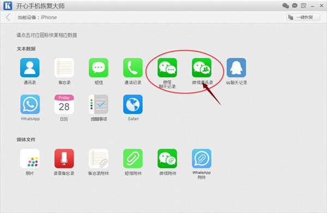Open the QQ聊天记录 penguin icon

click(x=237, y=68)
